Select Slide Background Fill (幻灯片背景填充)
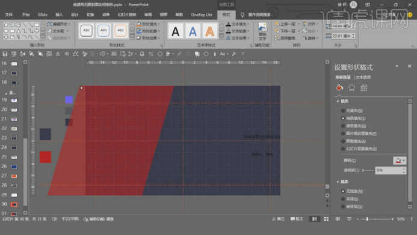The image size is (417, 235). [359, 149]
